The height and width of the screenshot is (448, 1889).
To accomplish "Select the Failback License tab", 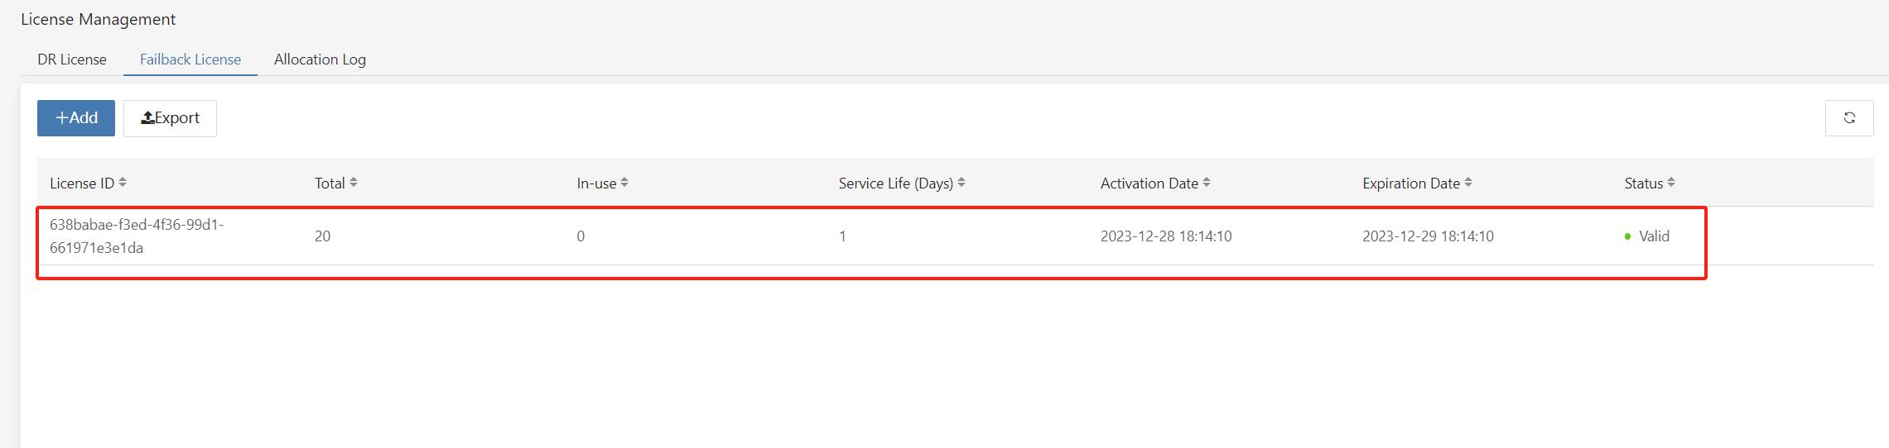I will click(x=190, y=60).
